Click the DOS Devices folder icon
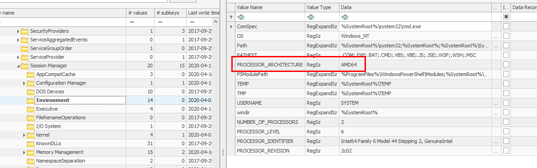Viewport: 537px width, 168px height. click(31, 92)
